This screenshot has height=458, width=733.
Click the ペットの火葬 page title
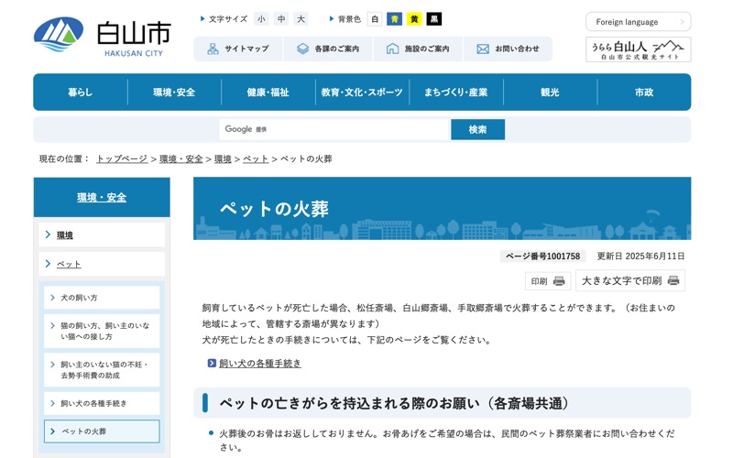click(x=274, y=209)
